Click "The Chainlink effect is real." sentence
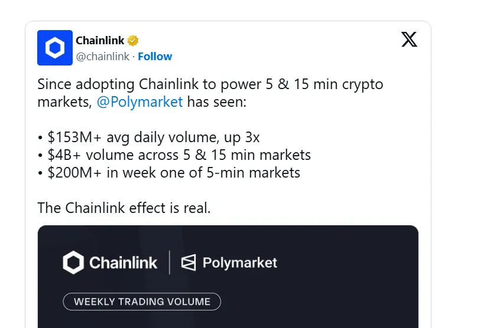The image size is (481, 328). 124,208
